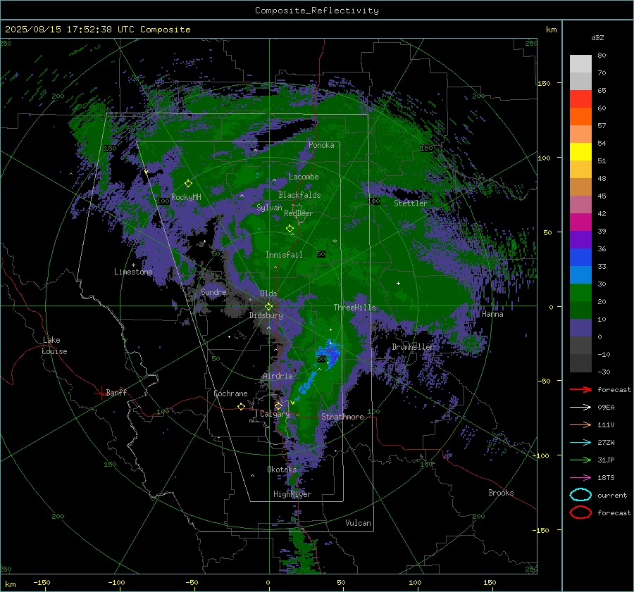Select the green 31JP arrow legend entry
Image resolution: width=634 pixels, height=592 pixels.
(x=580, y=460)
